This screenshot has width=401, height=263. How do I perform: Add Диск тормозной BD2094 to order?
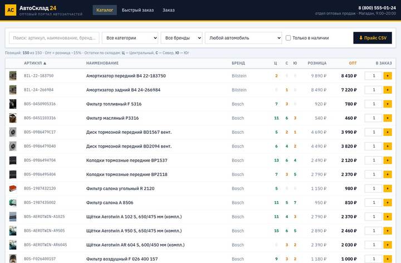click(x=388, y=146)
